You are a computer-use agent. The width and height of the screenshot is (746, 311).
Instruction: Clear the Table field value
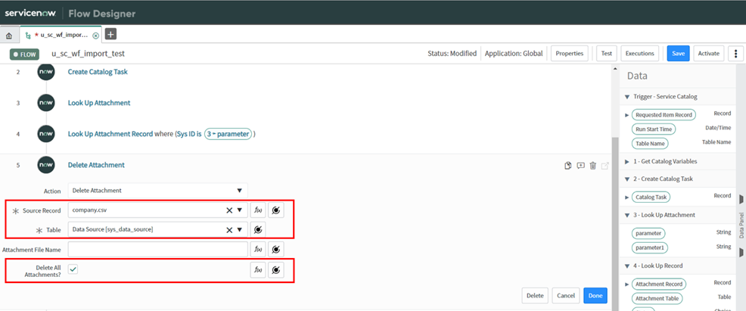(228, 230)
